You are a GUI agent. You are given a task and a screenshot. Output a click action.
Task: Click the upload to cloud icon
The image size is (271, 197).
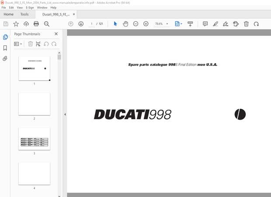[26, 24]
